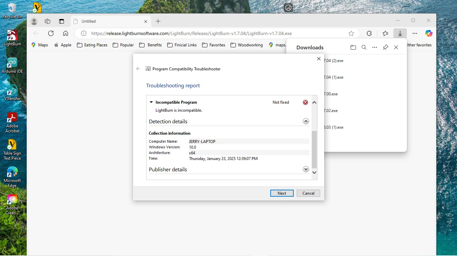Add this page to favorites star

coord(351,33)
